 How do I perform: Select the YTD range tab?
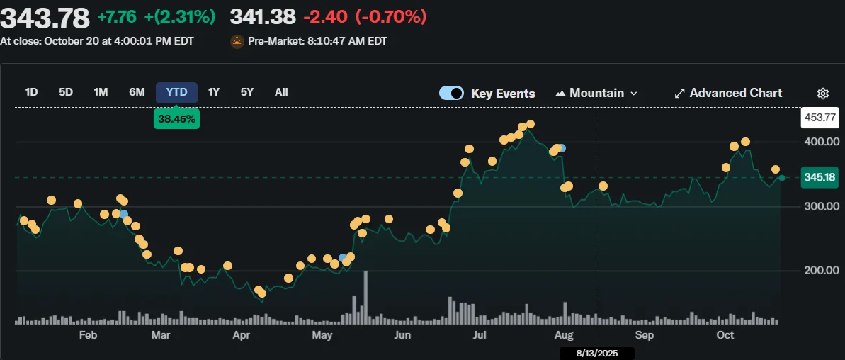(x=176, y=92)
